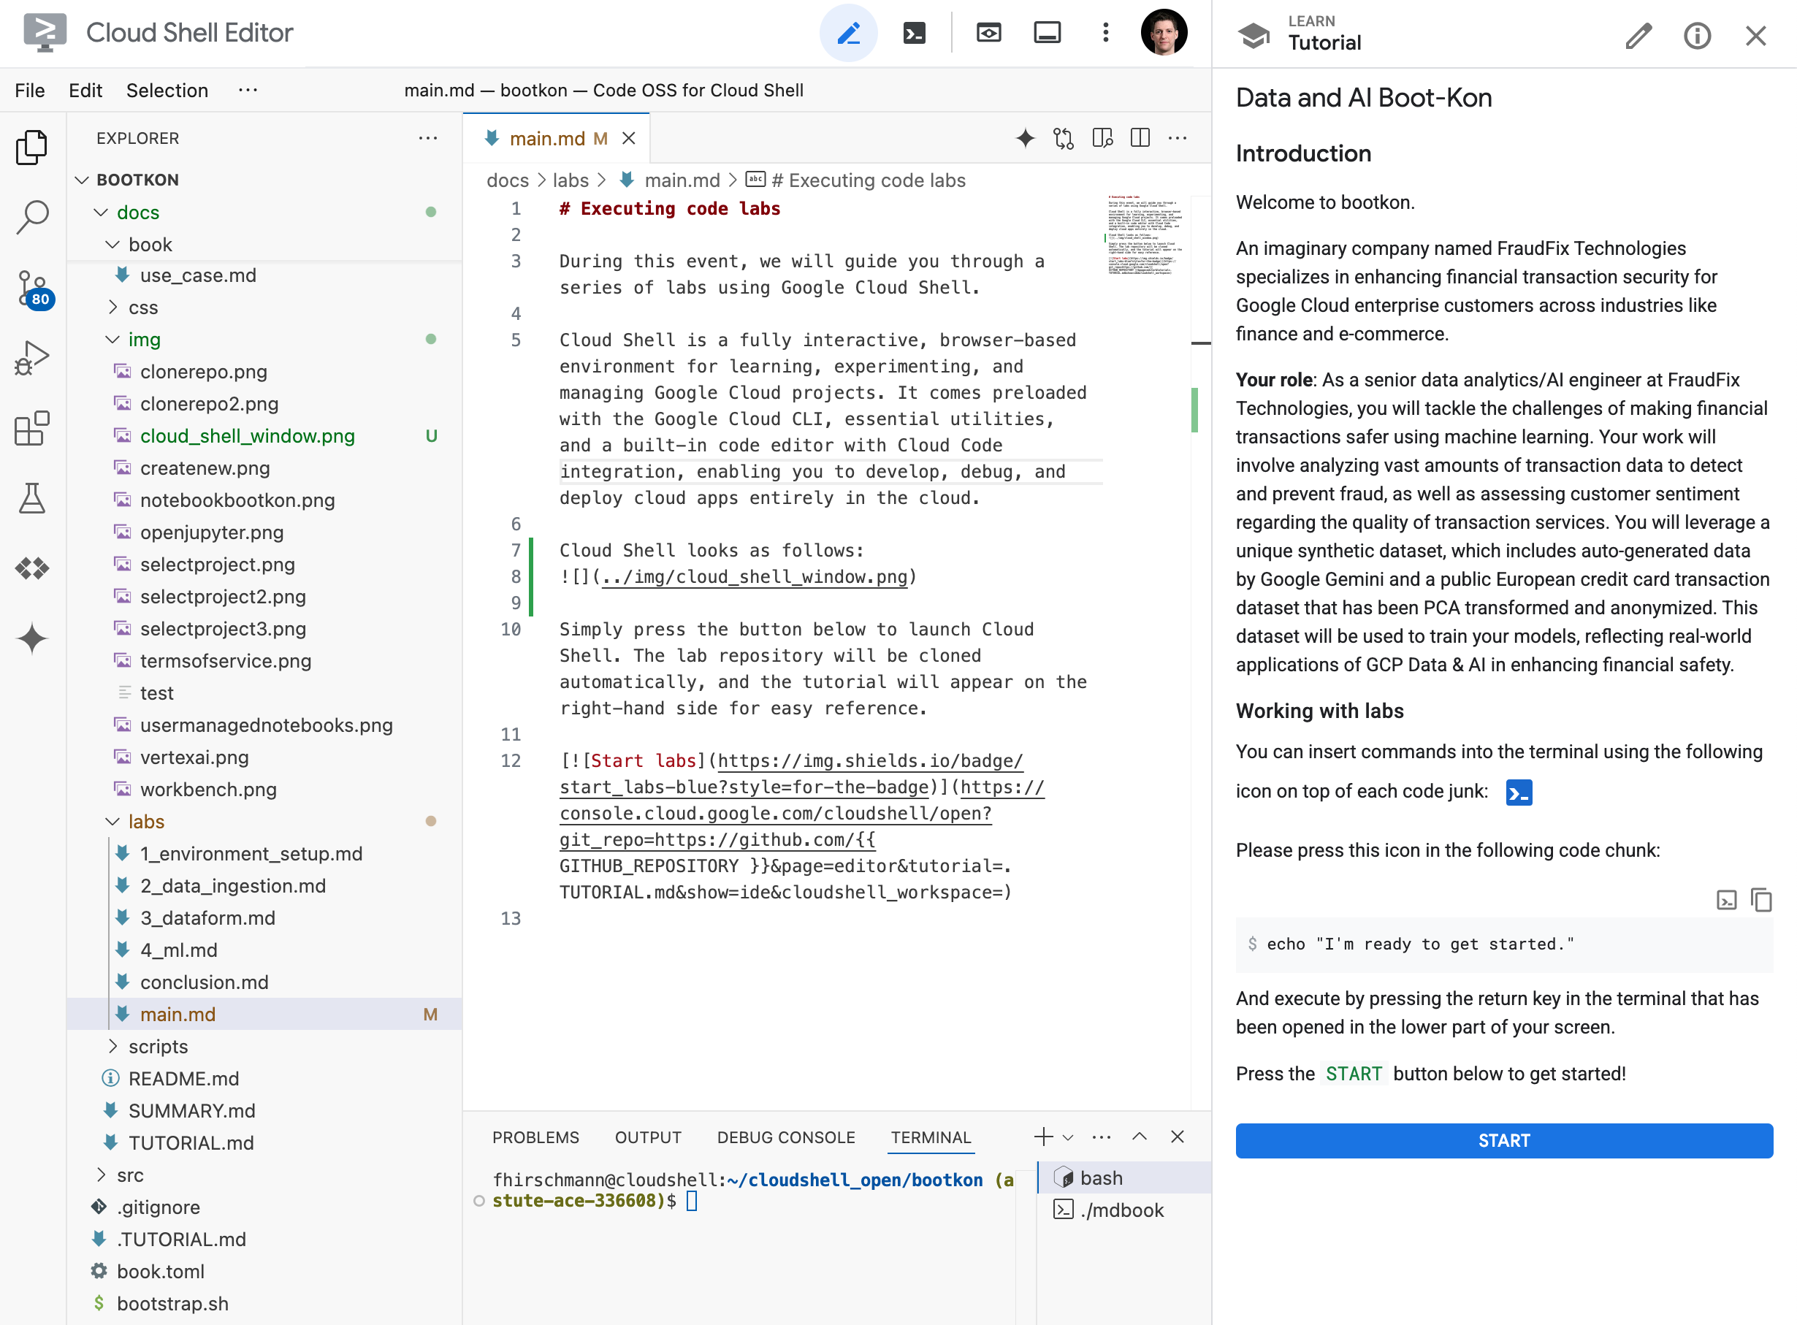The width and height of the screenshot is (1797, 1325).
Task: Open editor More Actions ellipsis
Action: [1178, 138]
